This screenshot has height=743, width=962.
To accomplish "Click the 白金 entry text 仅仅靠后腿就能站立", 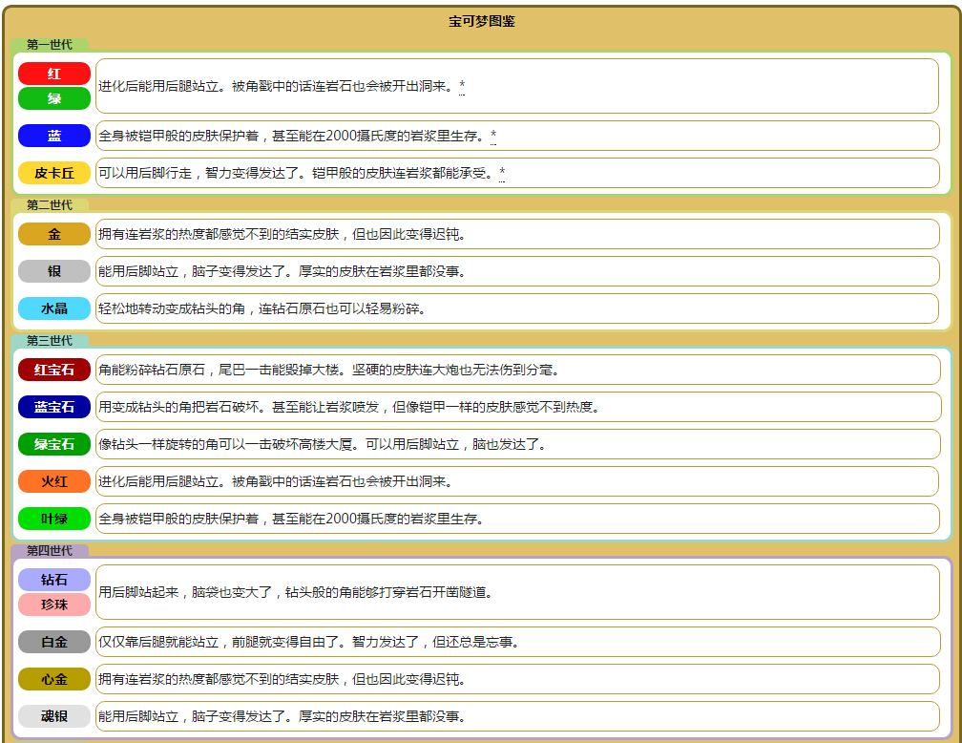I will click(x=310, y=643).
